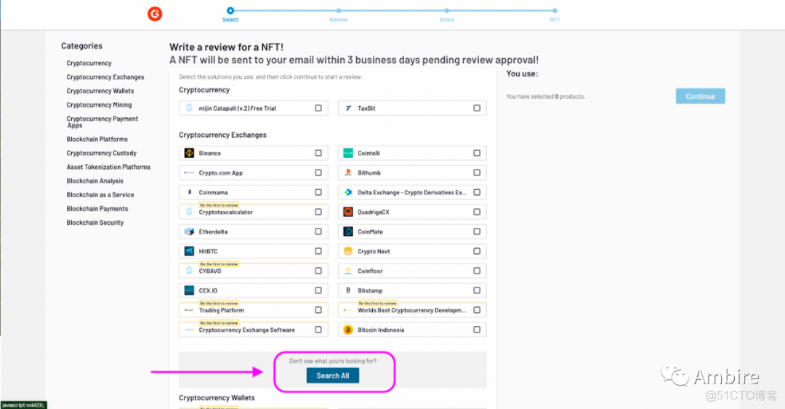The image size is (785, 409).
Task: Click the Etherdelta logo icon
Action: tap(189, 232)
